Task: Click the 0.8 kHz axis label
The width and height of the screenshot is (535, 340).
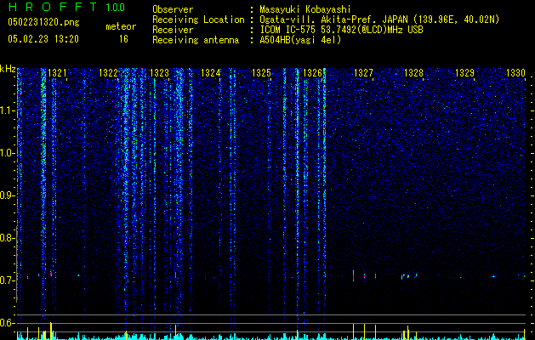Action: point(7,238)
